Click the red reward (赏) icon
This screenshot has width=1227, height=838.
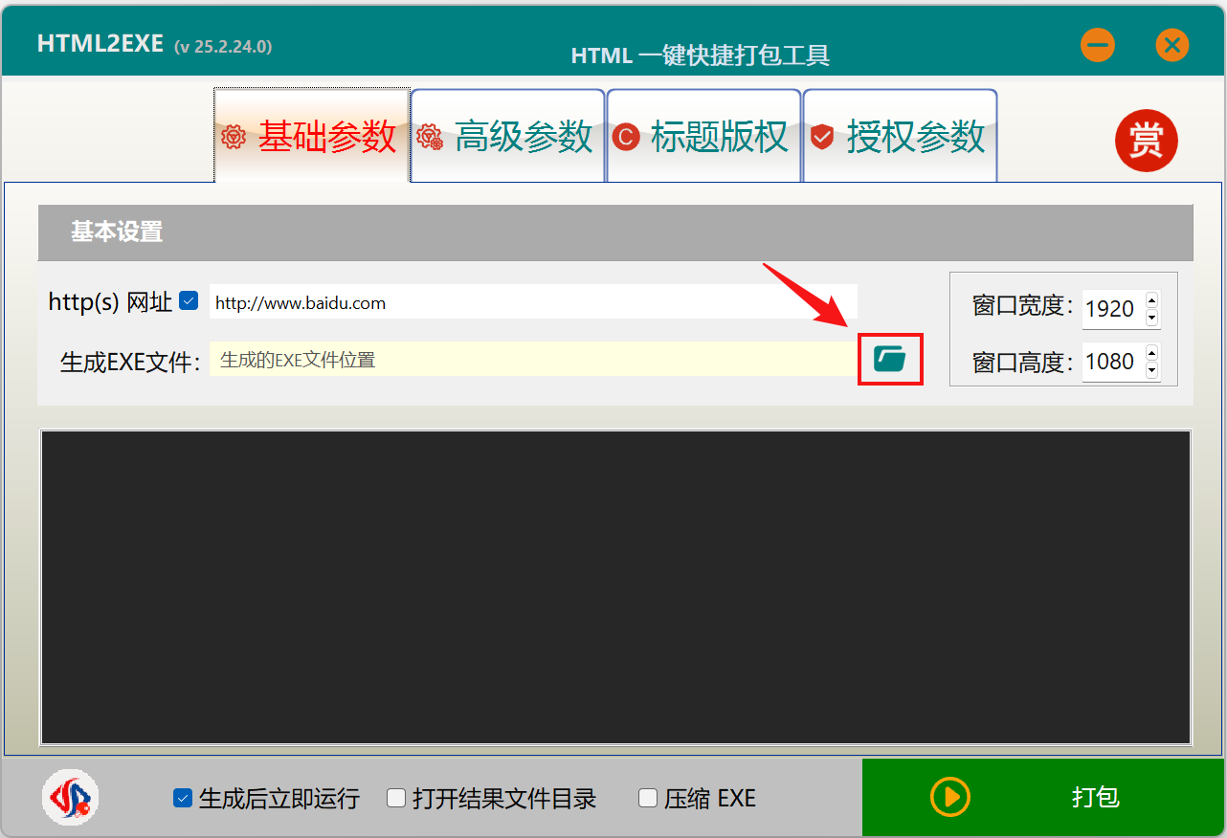tap(1146, 141)
